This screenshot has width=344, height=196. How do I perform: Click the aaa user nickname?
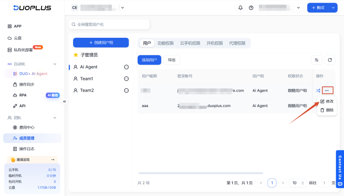pyautogui.click(x=145, y=106)
